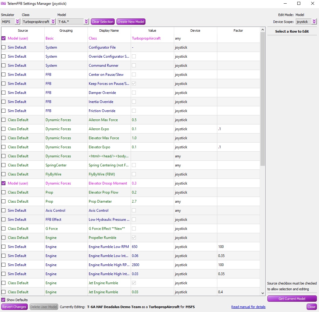The width and height of the screenshot is (319, 312).
Task: Click Revert Changes button
Action: 14,307
